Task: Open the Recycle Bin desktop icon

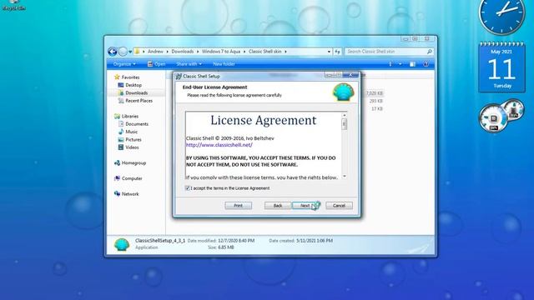Action: [x=13, y=5]
